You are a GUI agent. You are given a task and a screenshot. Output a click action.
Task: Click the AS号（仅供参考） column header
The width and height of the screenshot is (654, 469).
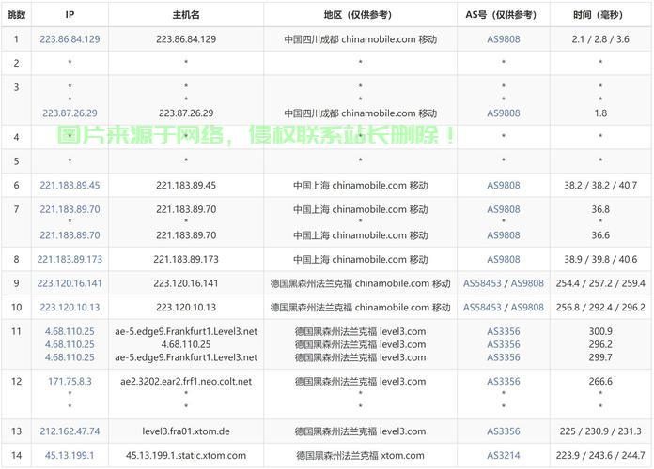tap(503, 15)
